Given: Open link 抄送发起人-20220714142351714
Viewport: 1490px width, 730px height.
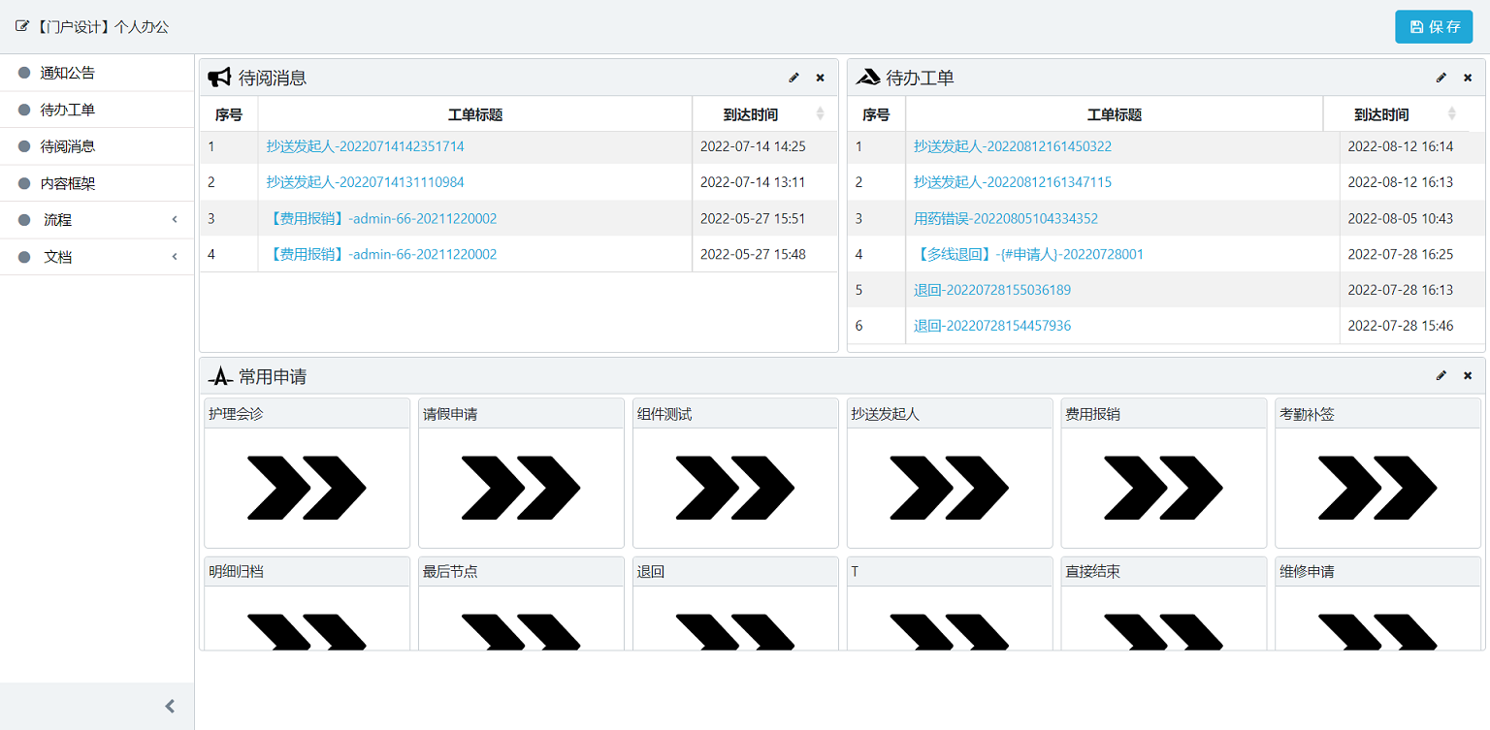Looking at the screenshot, I should click(365, 146).
